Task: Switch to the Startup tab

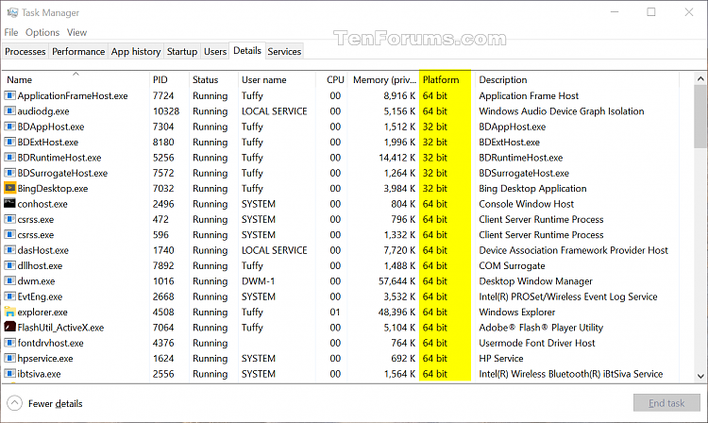Action: tap(182, 52)
